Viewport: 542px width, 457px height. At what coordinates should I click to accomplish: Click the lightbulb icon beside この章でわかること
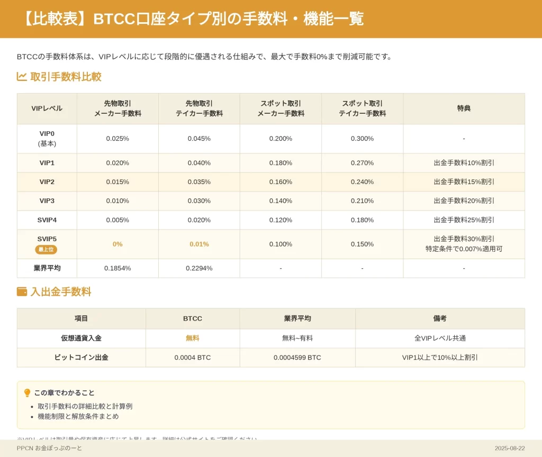click(28, 393)
